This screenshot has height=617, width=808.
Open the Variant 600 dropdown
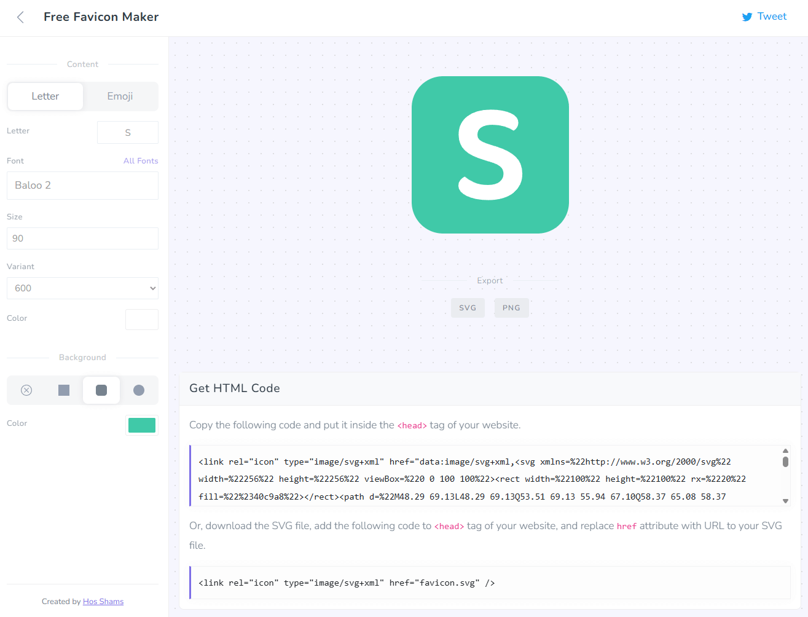click(x=82, y=288)
